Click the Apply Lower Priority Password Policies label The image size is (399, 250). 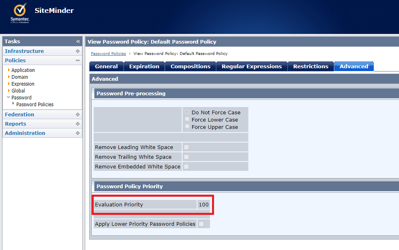pyautogui.click(x=145, y=224)
